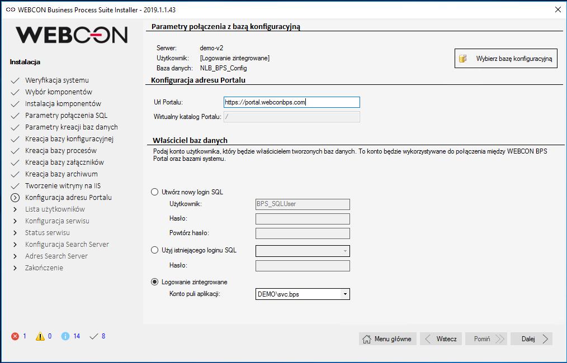Click the Menu główne button
567x363 pixels.
point(388,339)
